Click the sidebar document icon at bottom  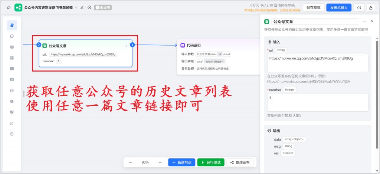[12, 134]
